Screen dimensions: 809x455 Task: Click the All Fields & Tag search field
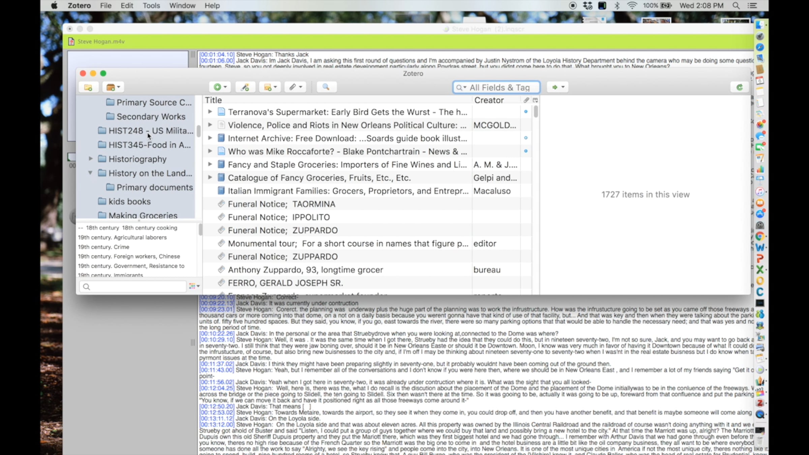(496, 88)
